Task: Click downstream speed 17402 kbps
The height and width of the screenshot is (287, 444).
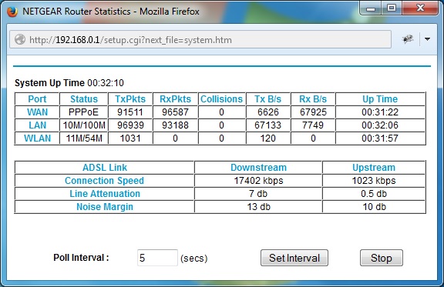Action: pos(258,180)
